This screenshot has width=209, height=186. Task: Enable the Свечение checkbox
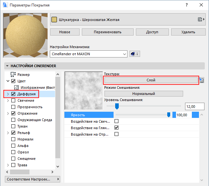pyautogui.click(x=13, y=100)
